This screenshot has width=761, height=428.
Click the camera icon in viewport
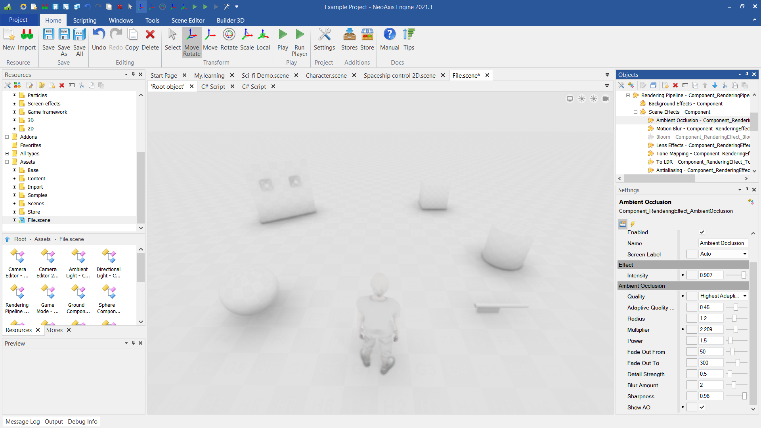[606, 99]
